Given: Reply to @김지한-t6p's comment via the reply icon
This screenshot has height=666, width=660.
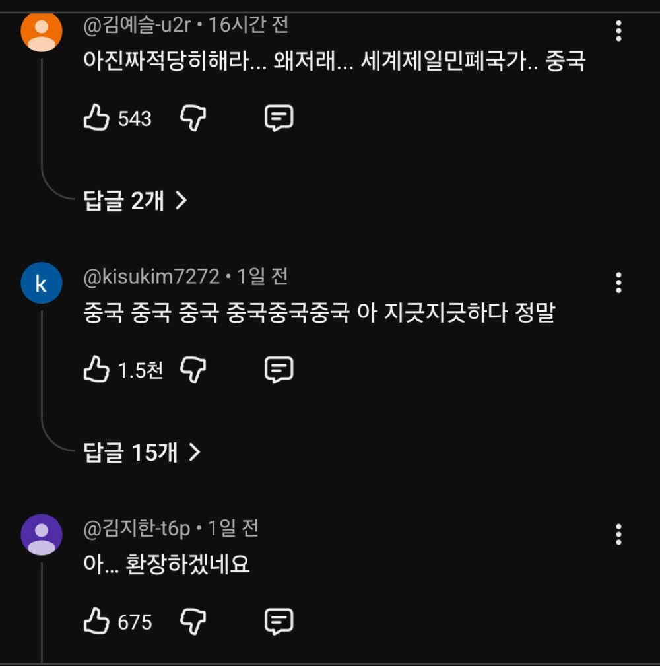Looking at the screenshot, I should (x=279, y=622).
